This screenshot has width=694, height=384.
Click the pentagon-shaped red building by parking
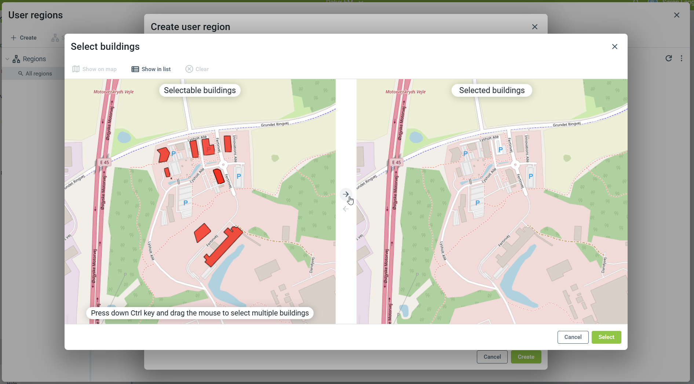pyautogui.click(x=163, y=155)
